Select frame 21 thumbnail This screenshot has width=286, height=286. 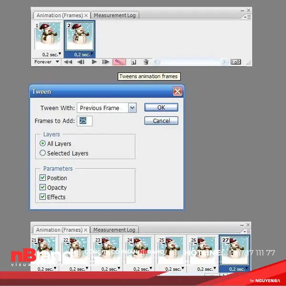pos(43,250)
